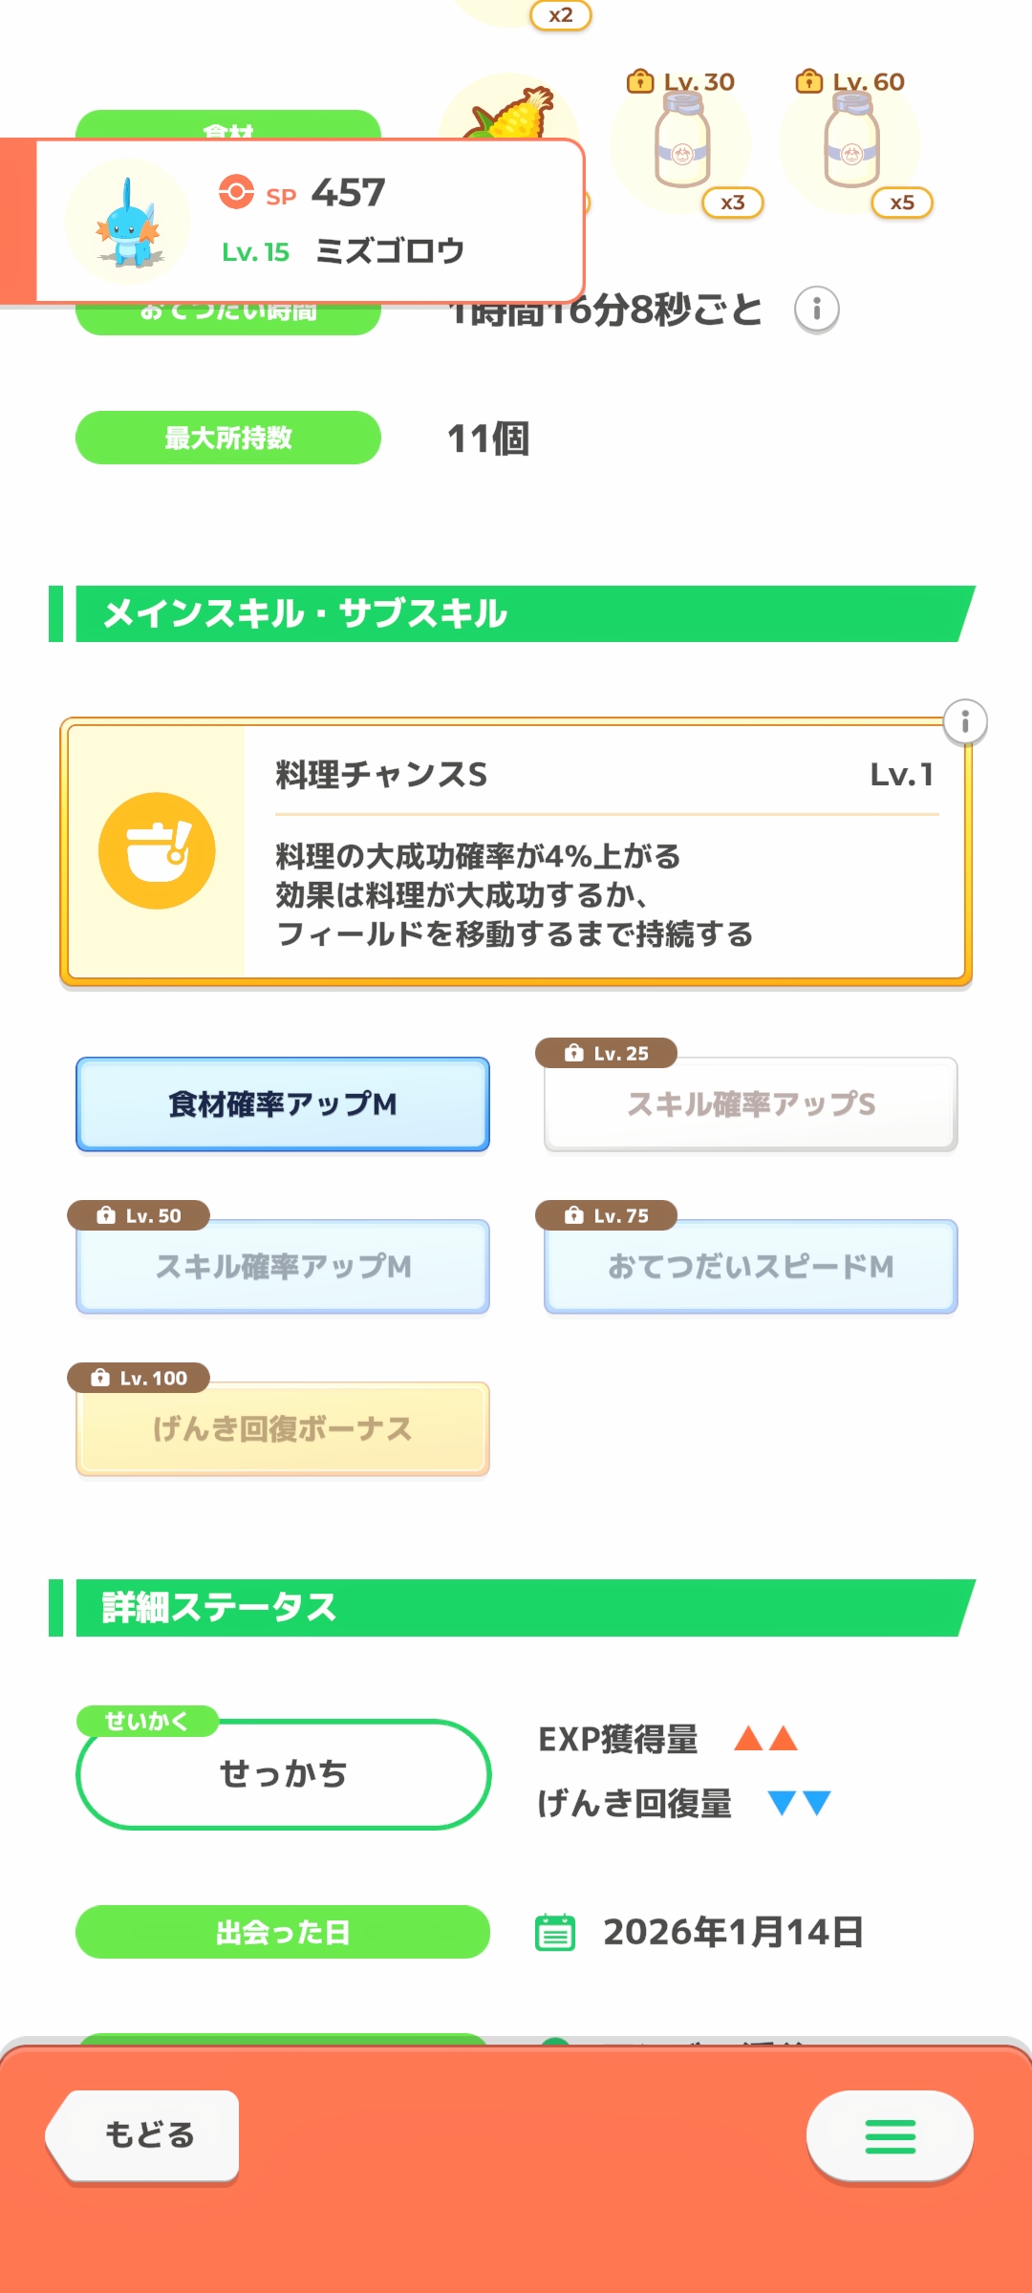
Task: Tap locked げんき回復ボーナス sub skill
Action: coord(283,1429)
